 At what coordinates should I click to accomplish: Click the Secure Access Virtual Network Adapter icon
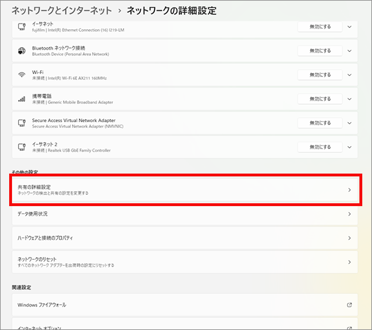(x=22, y=123)
